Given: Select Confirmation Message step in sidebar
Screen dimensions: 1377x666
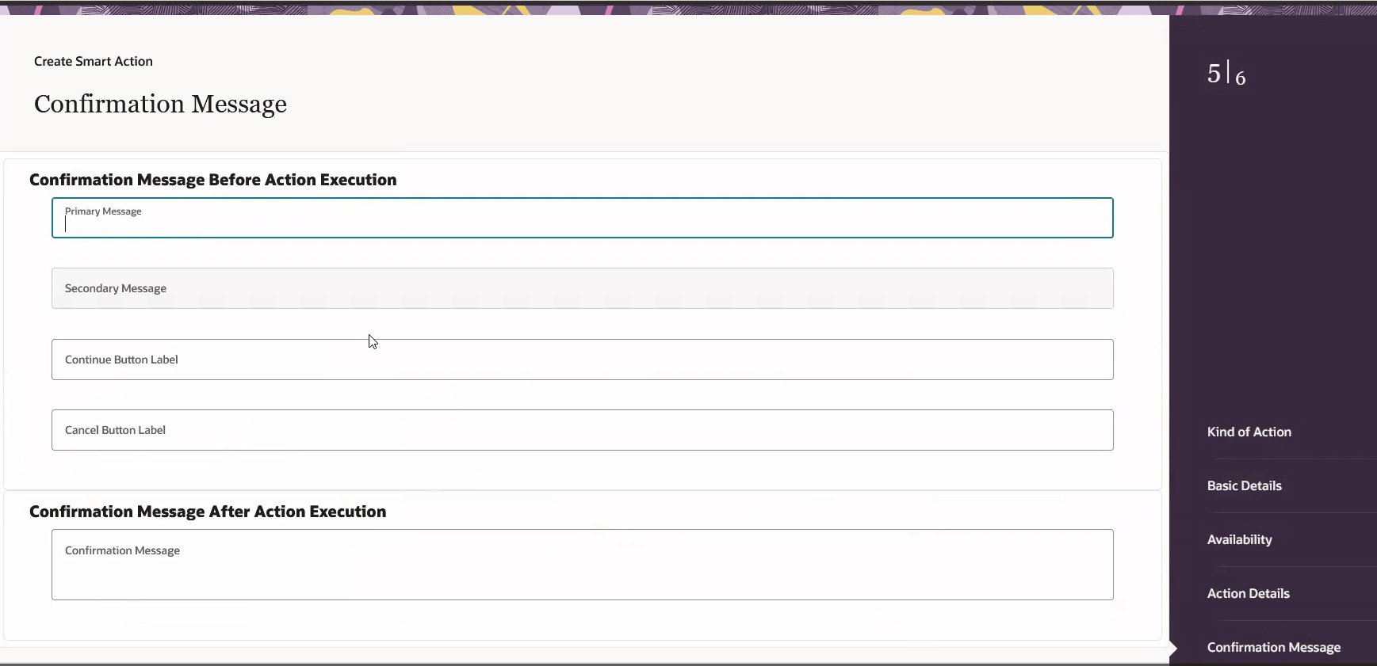Looking at the screenshot, I should coord(1273,647).
